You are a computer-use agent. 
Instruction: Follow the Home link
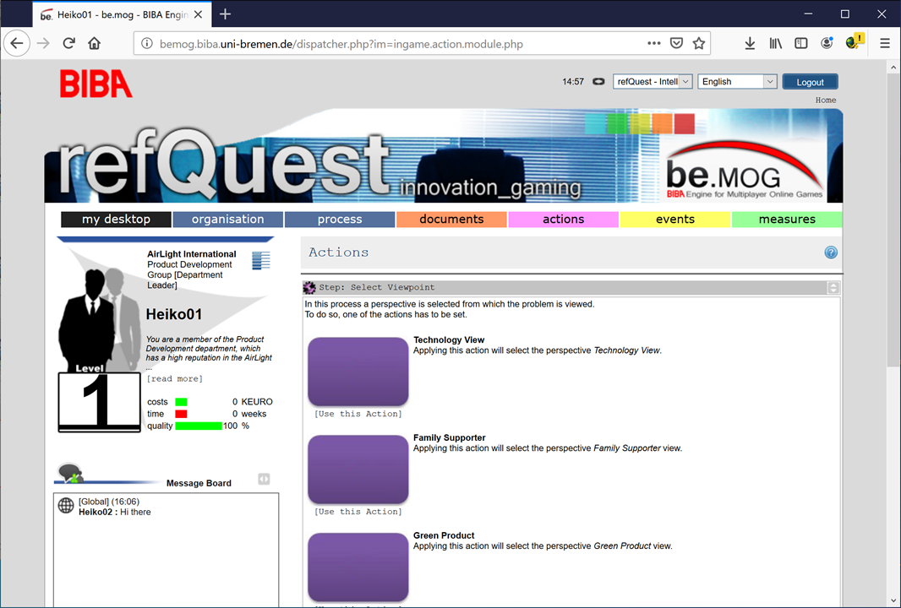coord(826,100)
